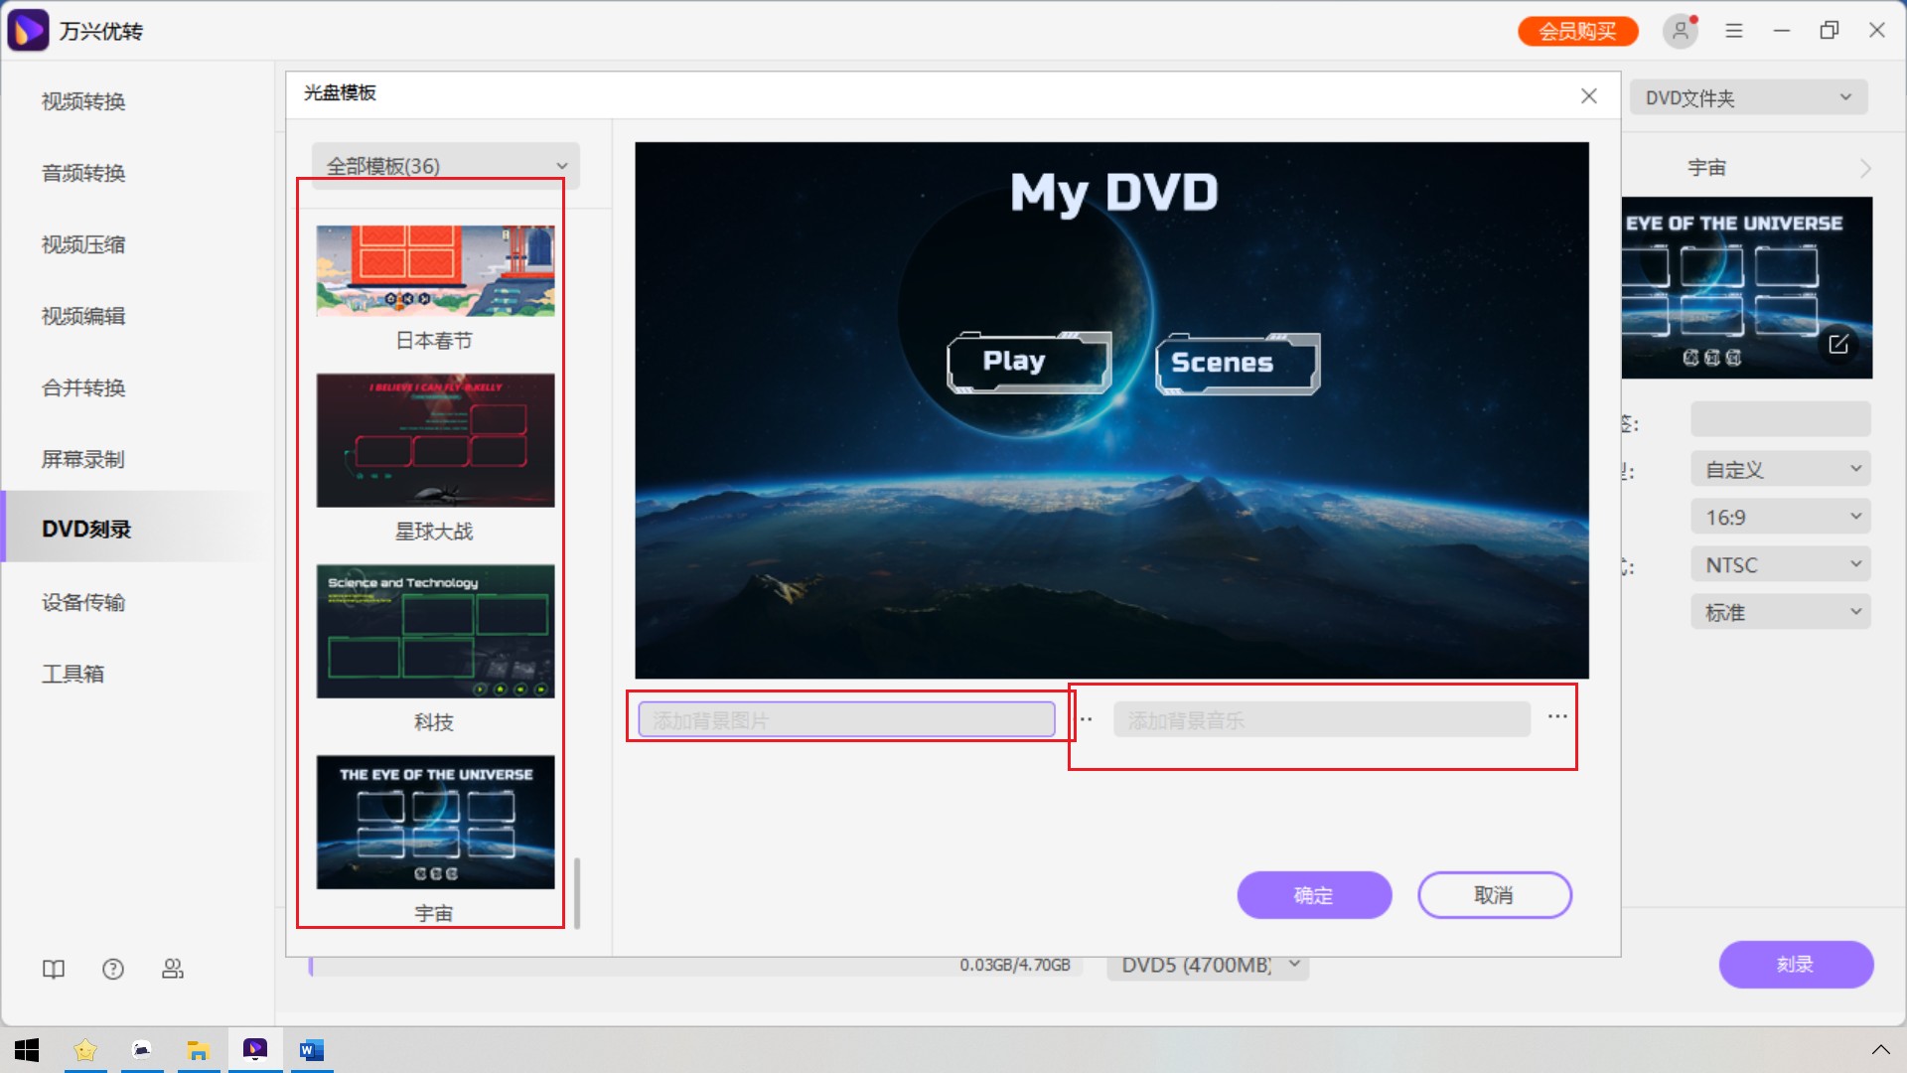This screenshot has height=1073, width=1907.
Task: Open the DVD文件夹 dropdown
Action: pyautogui.click(x=1748, y=97)
